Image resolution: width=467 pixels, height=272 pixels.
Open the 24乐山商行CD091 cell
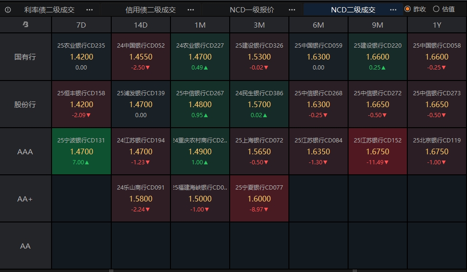[x=140, y=199]
